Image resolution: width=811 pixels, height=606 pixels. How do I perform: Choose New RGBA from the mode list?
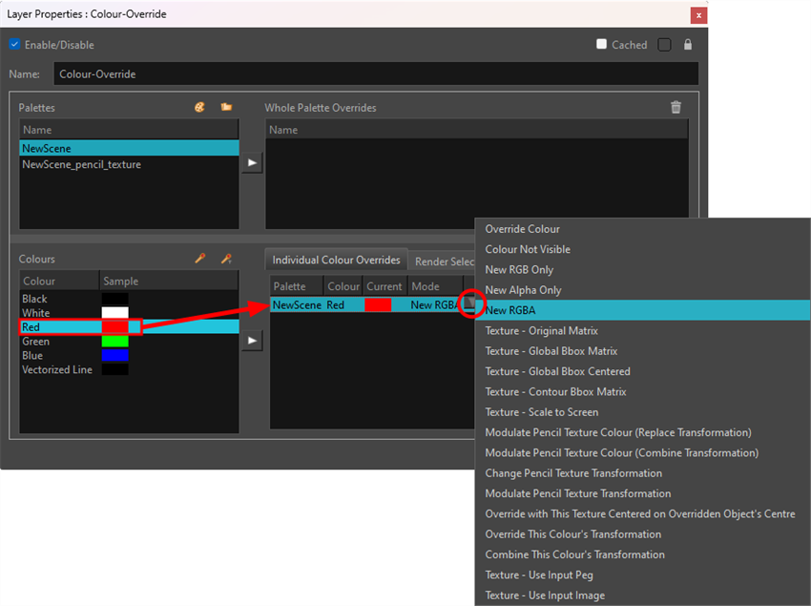(x=510, y=310)
